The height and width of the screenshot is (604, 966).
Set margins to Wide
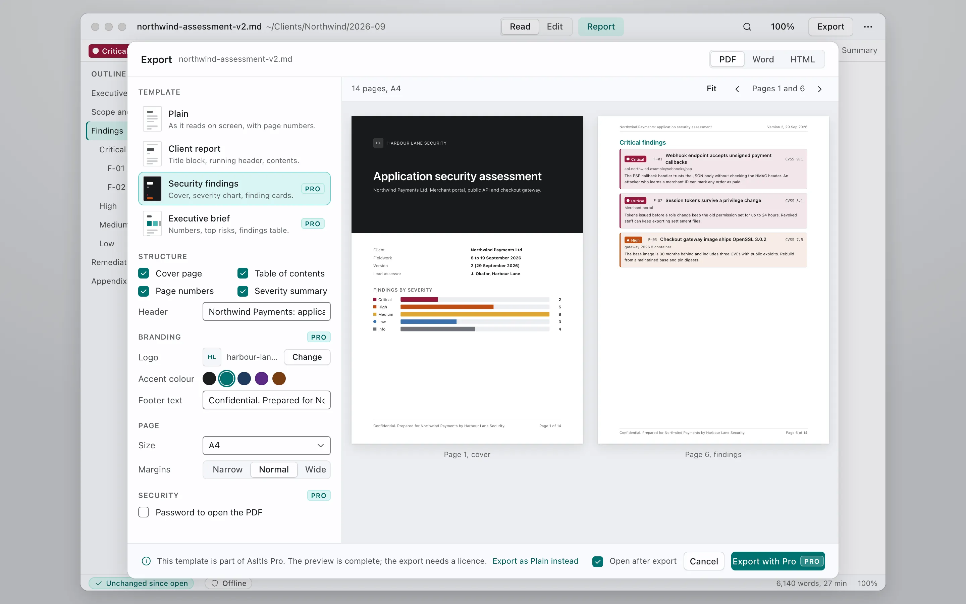315,470
